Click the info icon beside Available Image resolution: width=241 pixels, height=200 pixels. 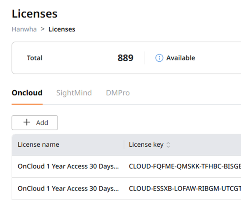click(x=159, y=58)
